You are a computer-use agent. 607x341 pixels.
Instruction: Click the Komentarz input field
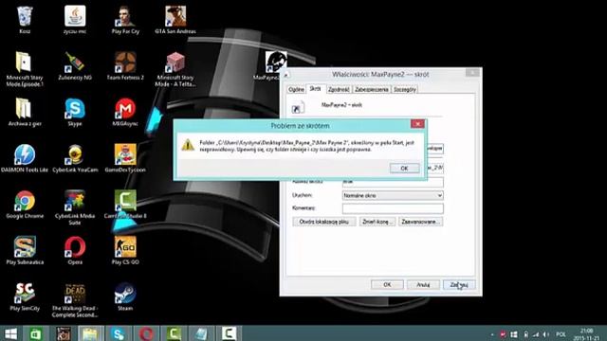coord(393,208)
